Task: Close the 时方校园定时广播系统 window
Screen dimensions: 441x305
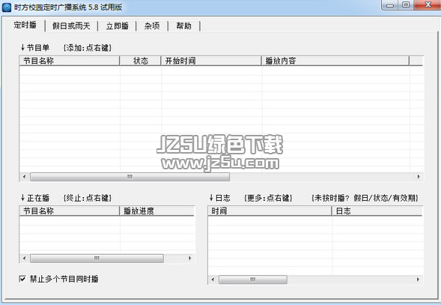Action: coord(428,5)
